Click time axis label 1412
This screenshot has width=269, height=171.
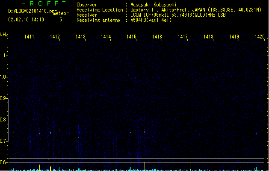coord(55,37)
